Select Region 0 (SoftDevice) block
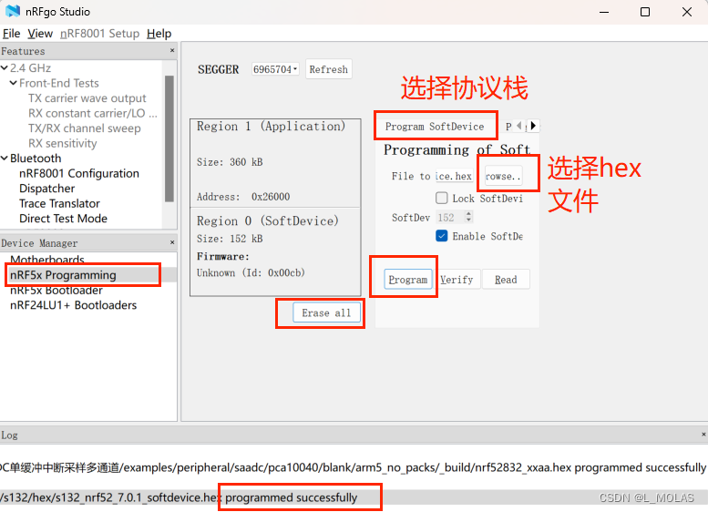The image size is (708, 512). click(x=275, y=251)
